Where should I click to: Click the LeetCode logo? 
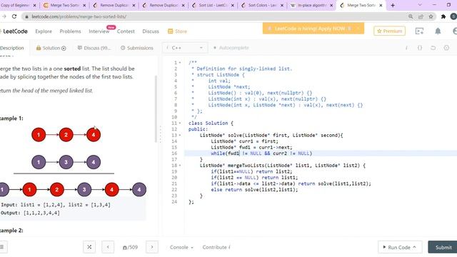point(14,31)
